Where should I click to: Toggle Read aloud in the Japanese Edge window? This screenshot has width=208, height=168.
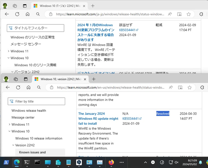tap(170, 14)
